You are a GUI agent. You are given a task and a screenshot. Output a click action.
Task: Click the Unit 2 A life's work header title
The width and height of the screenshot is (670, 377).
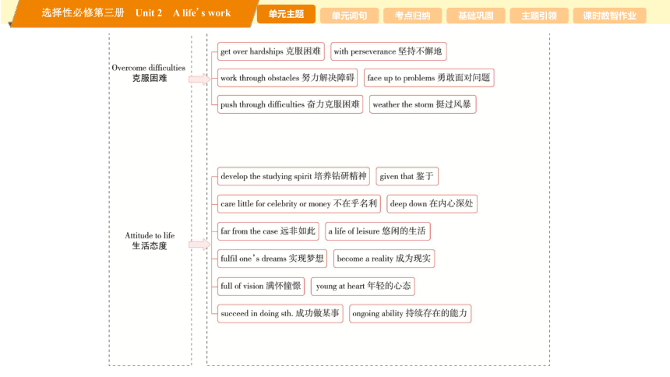pos(183,12)
